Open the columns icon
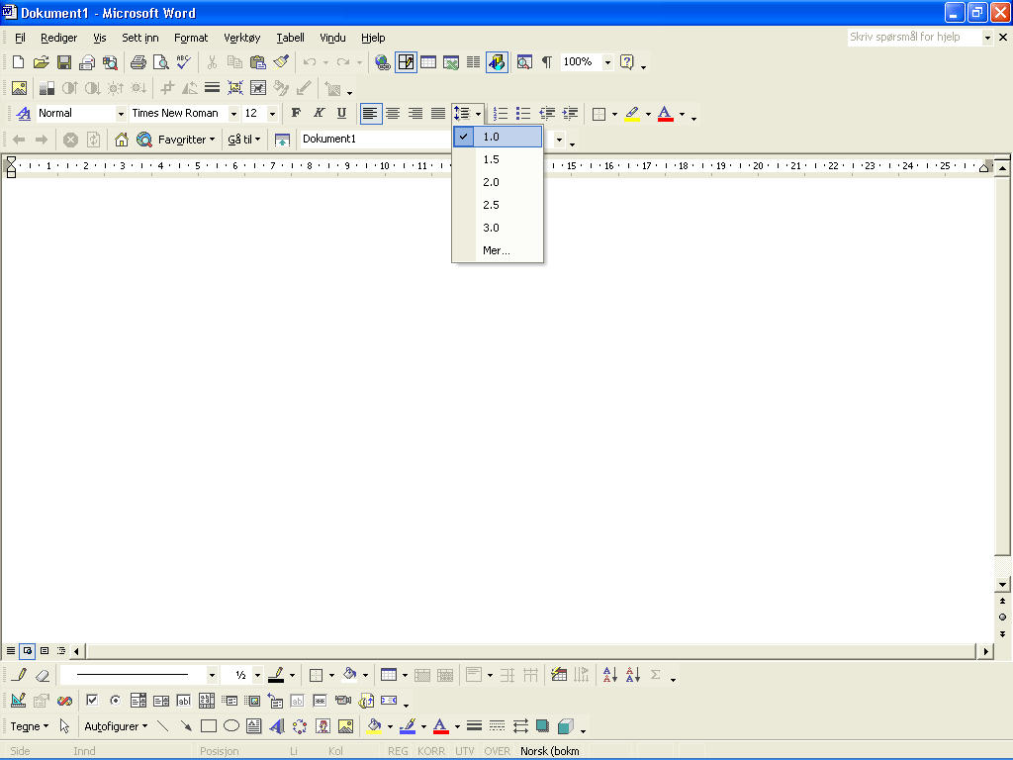Screen dimensions: 1013x760 pos(474,62)
